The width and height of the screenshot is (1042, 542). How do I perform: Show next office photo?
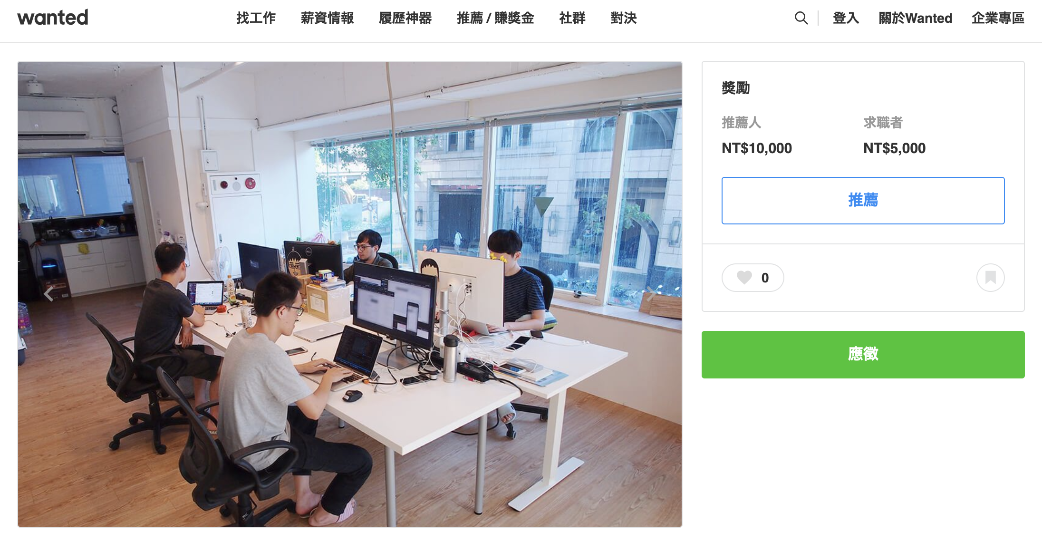tap(651, 294)
